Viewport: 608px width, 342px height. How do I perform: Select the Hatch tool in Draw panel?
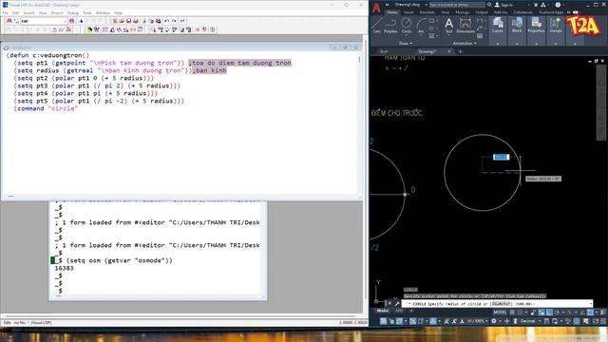[431, 36]
